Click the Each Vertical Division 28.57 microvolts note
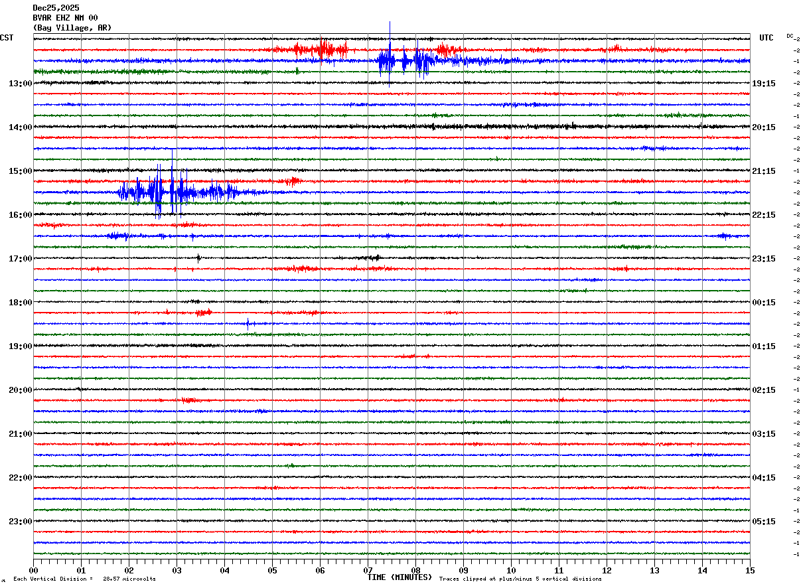Image resolution: width=803 pixels, height=588 pixels. [x=85, y=579]
